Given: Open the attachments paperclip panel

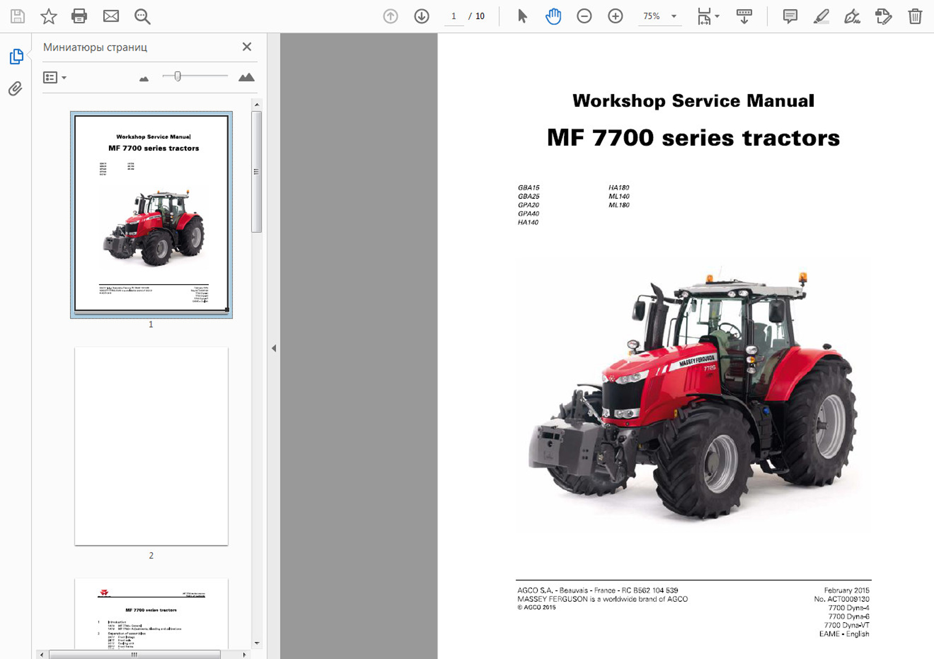Looking at the screenshot, I should tap(15, 88).
